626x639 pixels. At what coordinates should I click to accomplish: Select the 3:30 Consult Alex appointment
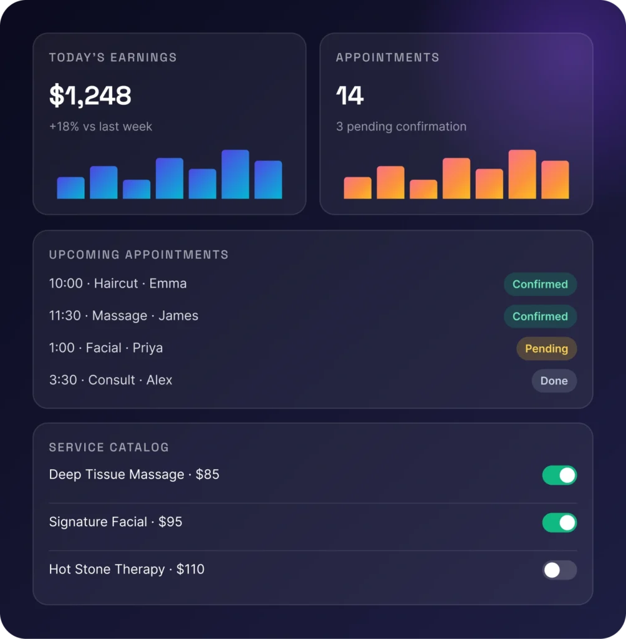point(313,380)
